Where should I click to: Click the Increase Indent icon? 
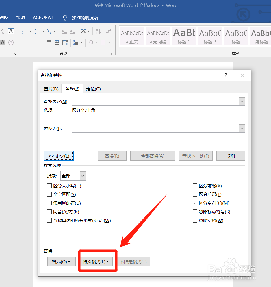click(73, 31)
